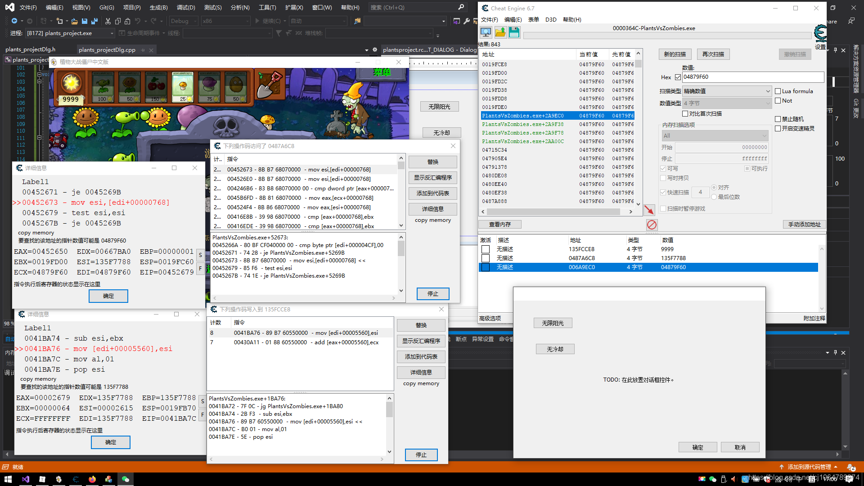The width and height of the screenshot is (864, 486).
Task: Click the red arrow add-to-address-list icon
Action: pos(649,210)
